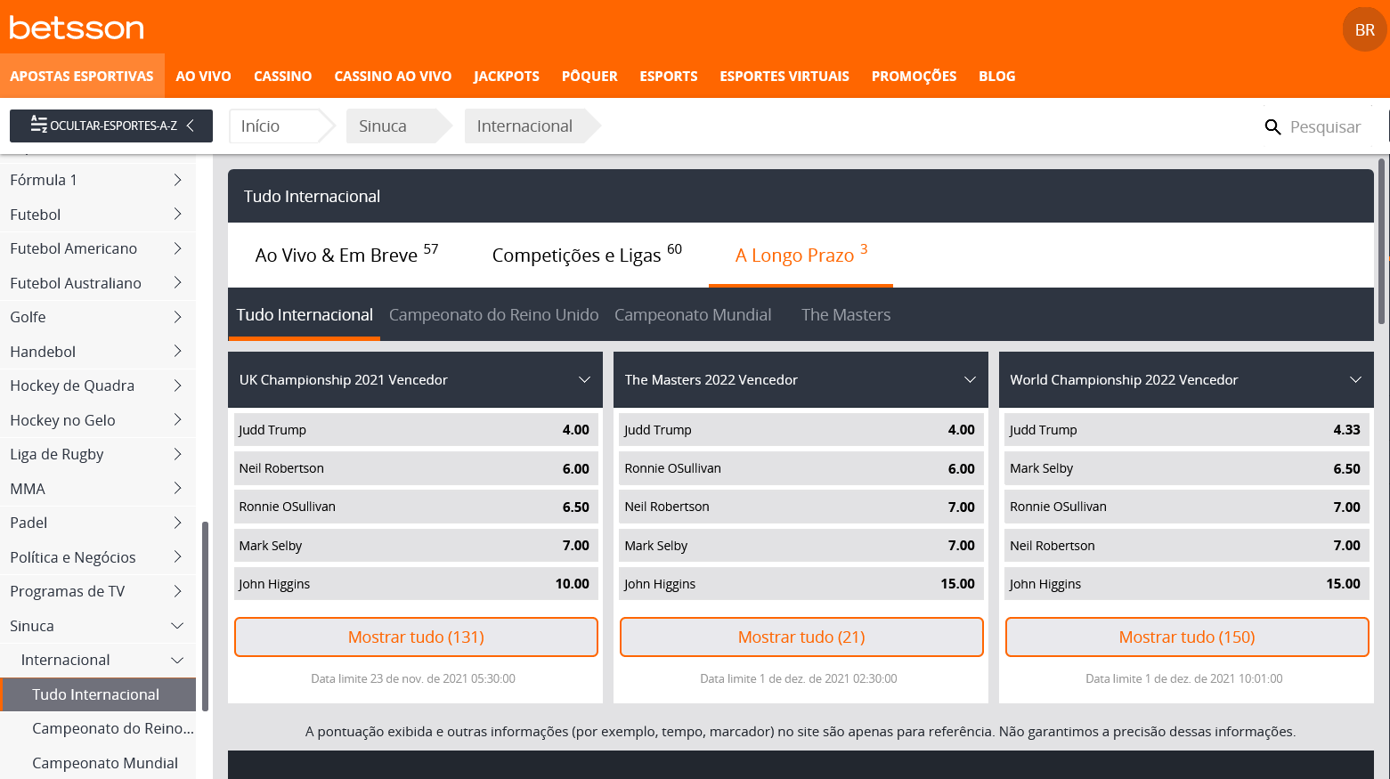
Task: Expand Liga de Rugby category
Action: pos(98,454)
